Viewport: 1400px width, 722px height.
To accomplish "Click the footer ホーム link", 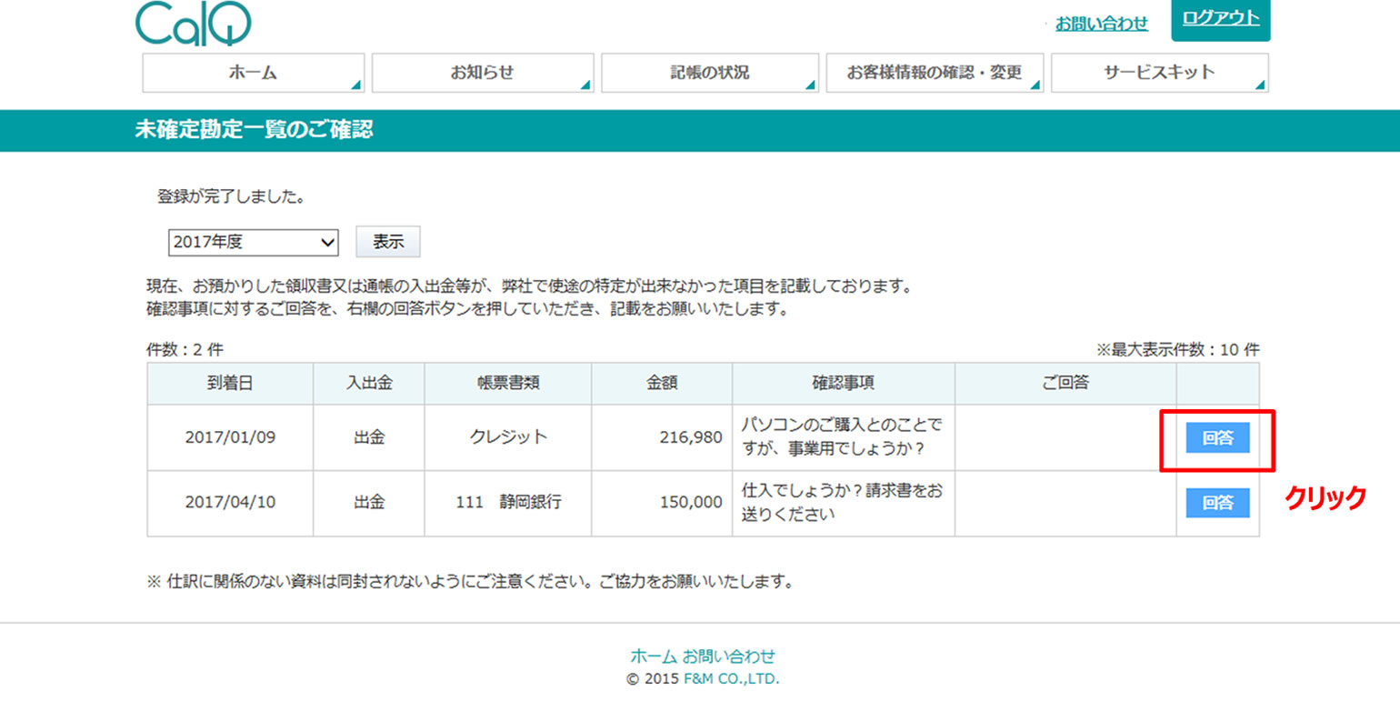I will pyautogui.click(x=654, y=657).
